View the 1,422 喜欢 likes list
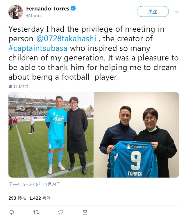Image resolution: width=188 pixels, height=220 pixels. (x=40, y=198)
